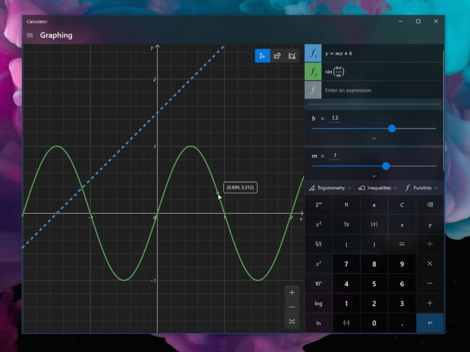Open the Inequalities menu
The image size is (470, 352).
[x=378, y=188]
